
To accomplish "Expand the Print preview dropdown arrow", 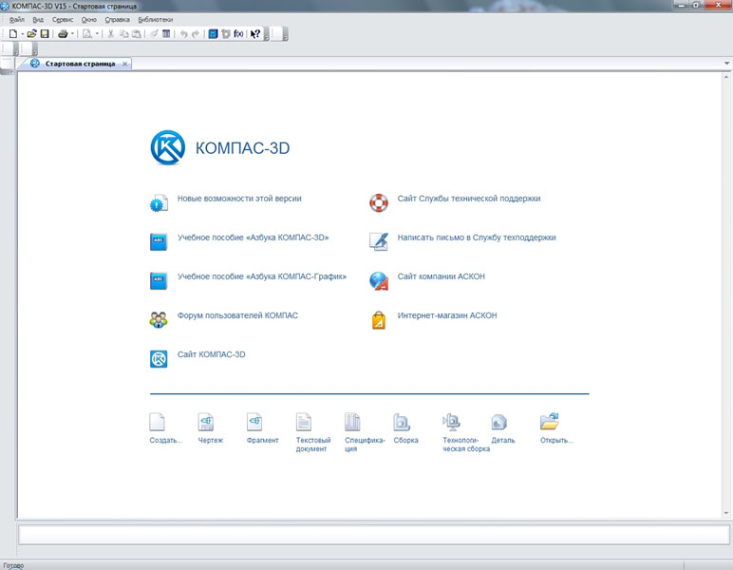I will [x=97, y=33].
